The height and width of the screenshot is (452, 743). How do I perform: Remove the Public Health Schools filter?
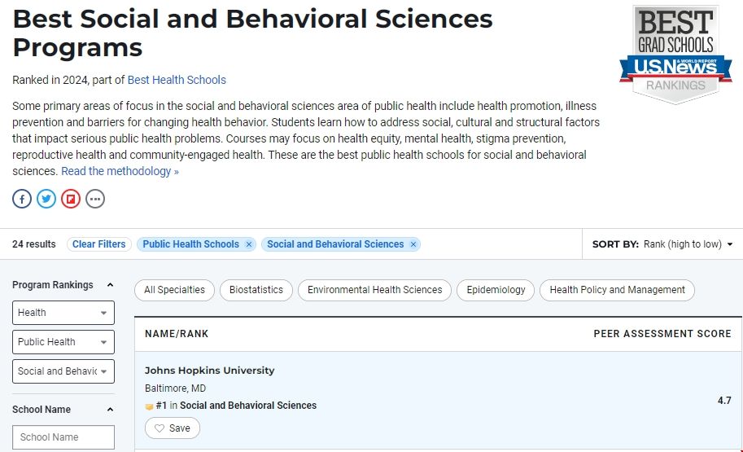coord(249,244)
